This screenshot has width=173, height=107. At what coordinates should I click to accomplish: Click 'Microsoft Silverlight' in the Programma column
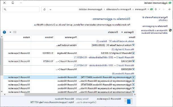tap(67, 53)
